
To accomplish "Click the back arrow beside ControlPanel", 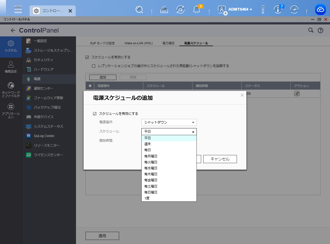I will point(13,30).
